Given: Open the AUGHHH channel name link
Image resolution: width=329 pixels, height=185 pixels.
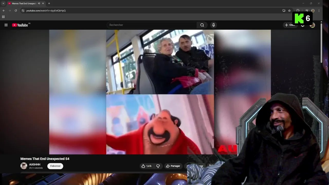Looking at the screenshot, I should pyautogui.click(x=35, y=164).
